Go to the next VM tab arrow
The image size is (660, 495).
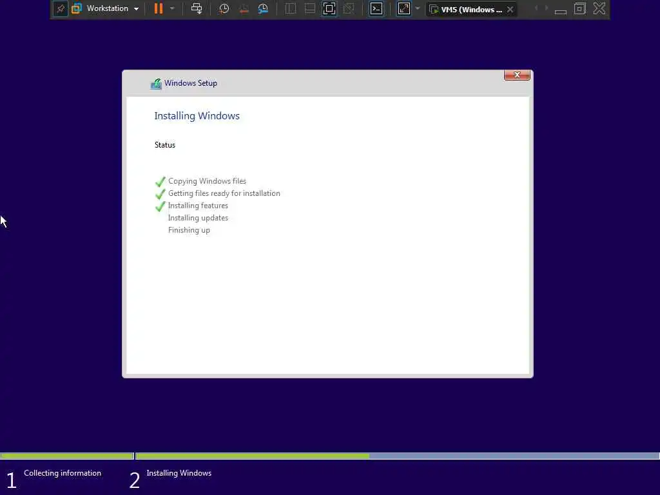point(547,8)
